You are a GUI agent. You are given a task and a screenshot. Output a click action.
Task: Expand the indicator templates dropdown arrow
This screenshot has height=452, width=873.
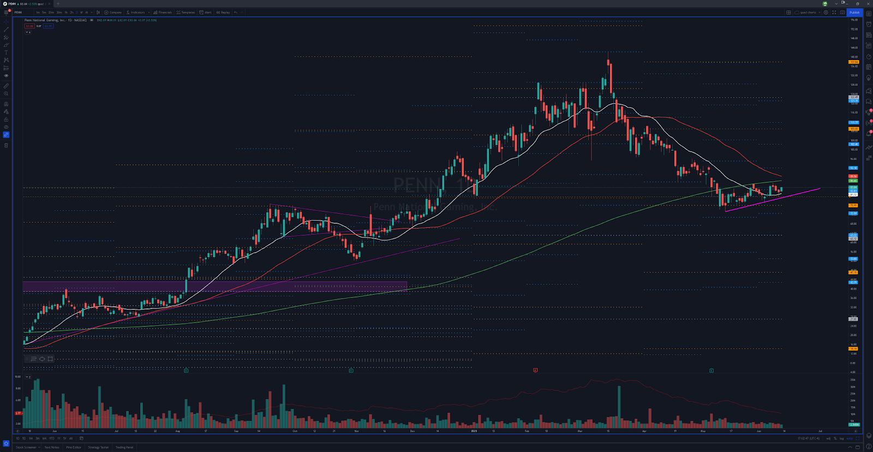150,12
